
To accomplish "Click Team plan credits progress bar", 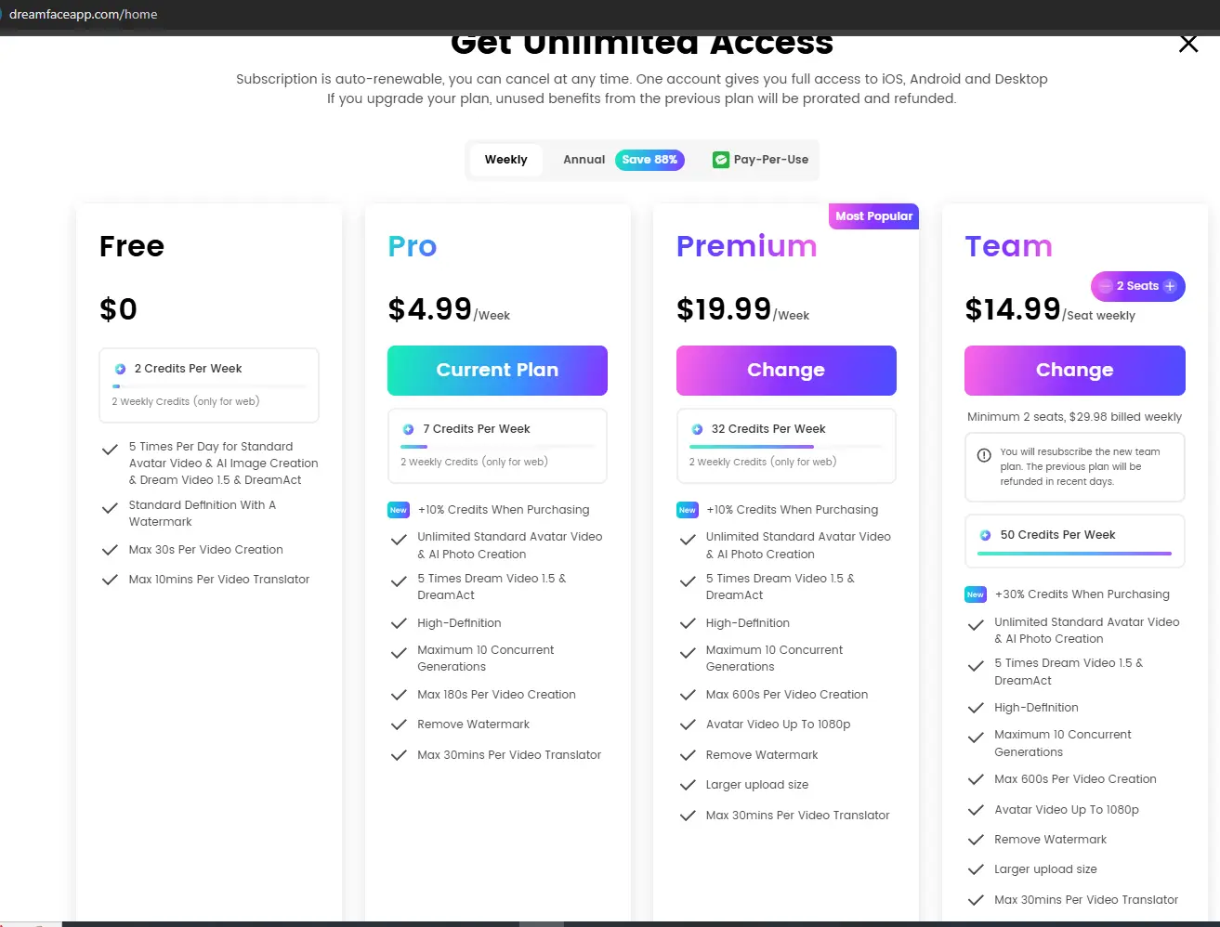I will (x=1075, y=554).
